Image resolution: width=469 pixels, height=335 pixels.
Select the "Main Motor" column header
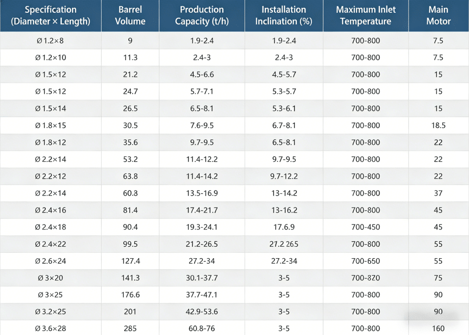[438, 16]
